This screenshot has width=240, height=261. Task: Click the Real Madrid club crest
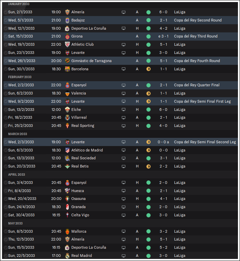pyautogui.click(x=67, y=256)
